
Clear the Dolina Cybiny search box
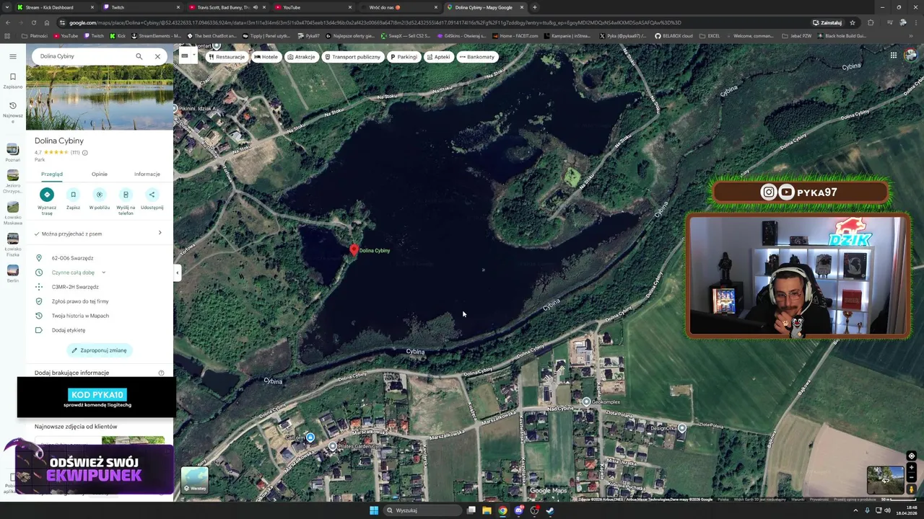[157, 56]
